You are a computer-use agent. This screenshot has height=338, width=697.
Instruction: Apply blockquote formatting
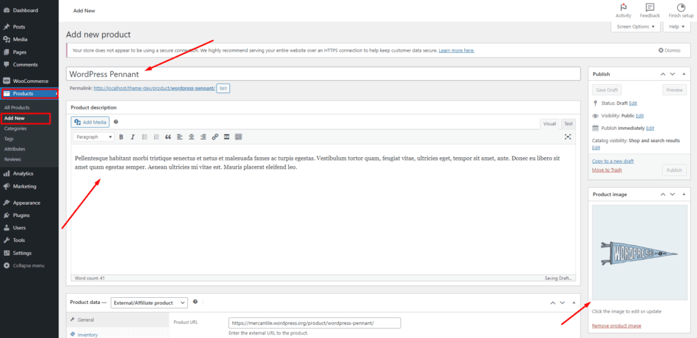click(x=167, y=137)
